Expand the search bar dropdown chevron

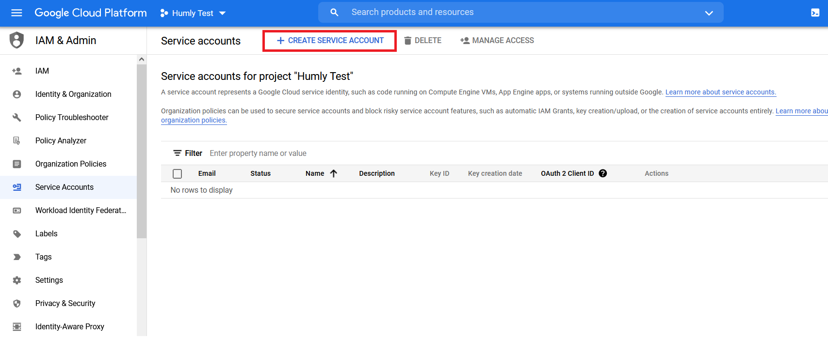tap(709, 13)
